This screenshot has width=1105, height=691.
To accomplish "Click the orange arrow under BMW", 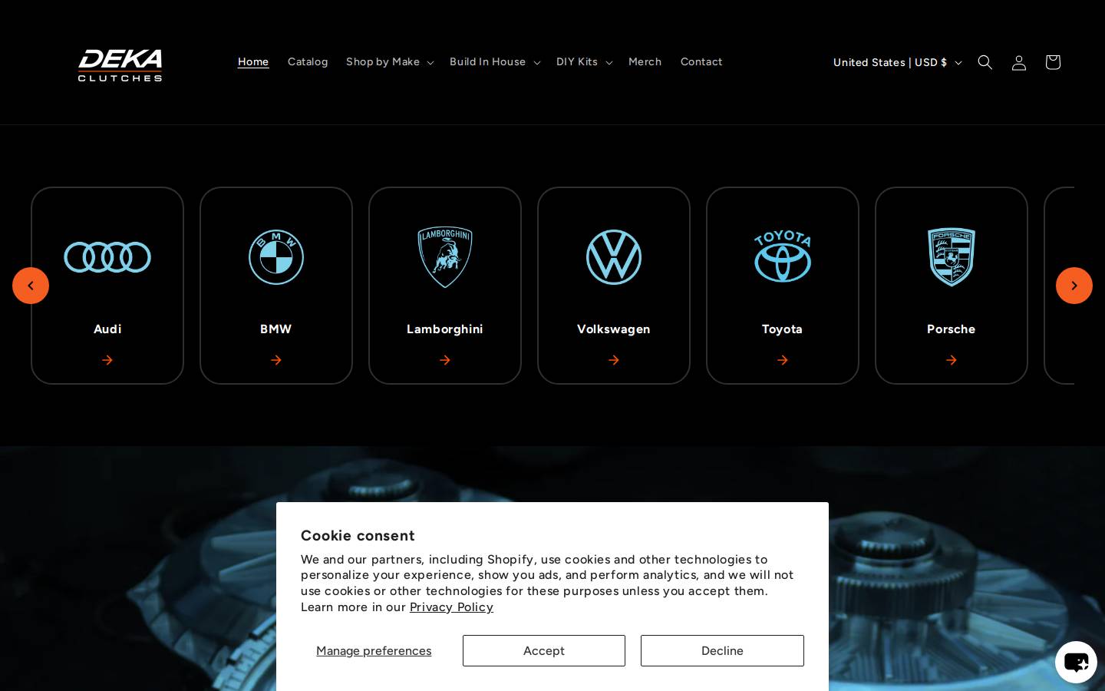I will [276, 360].
